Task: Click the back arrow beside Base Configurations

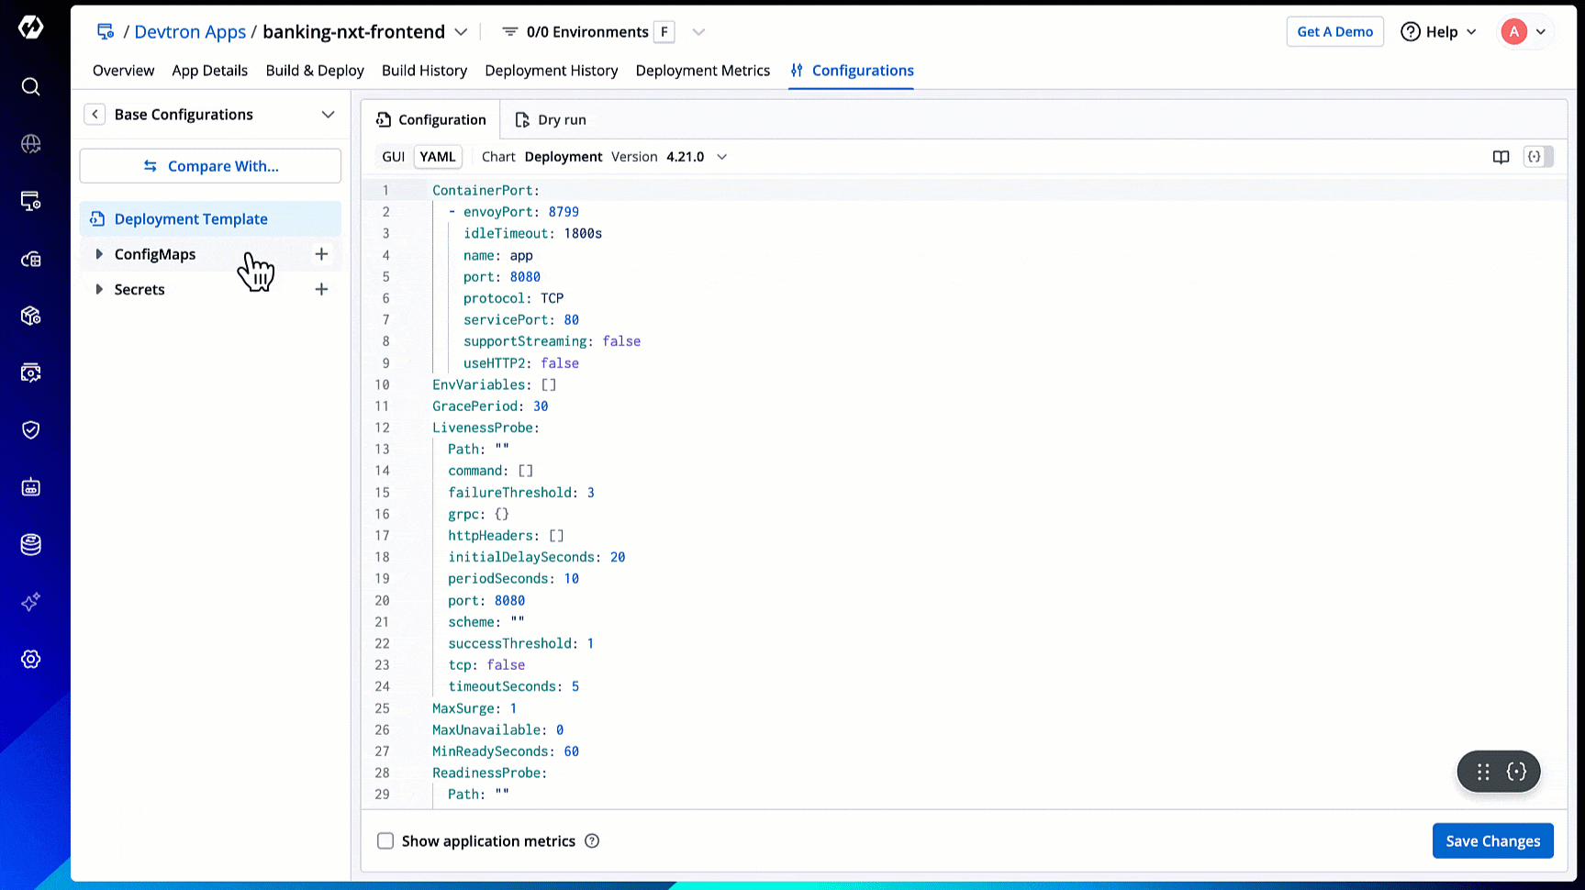Action: (x=95, y=115)
